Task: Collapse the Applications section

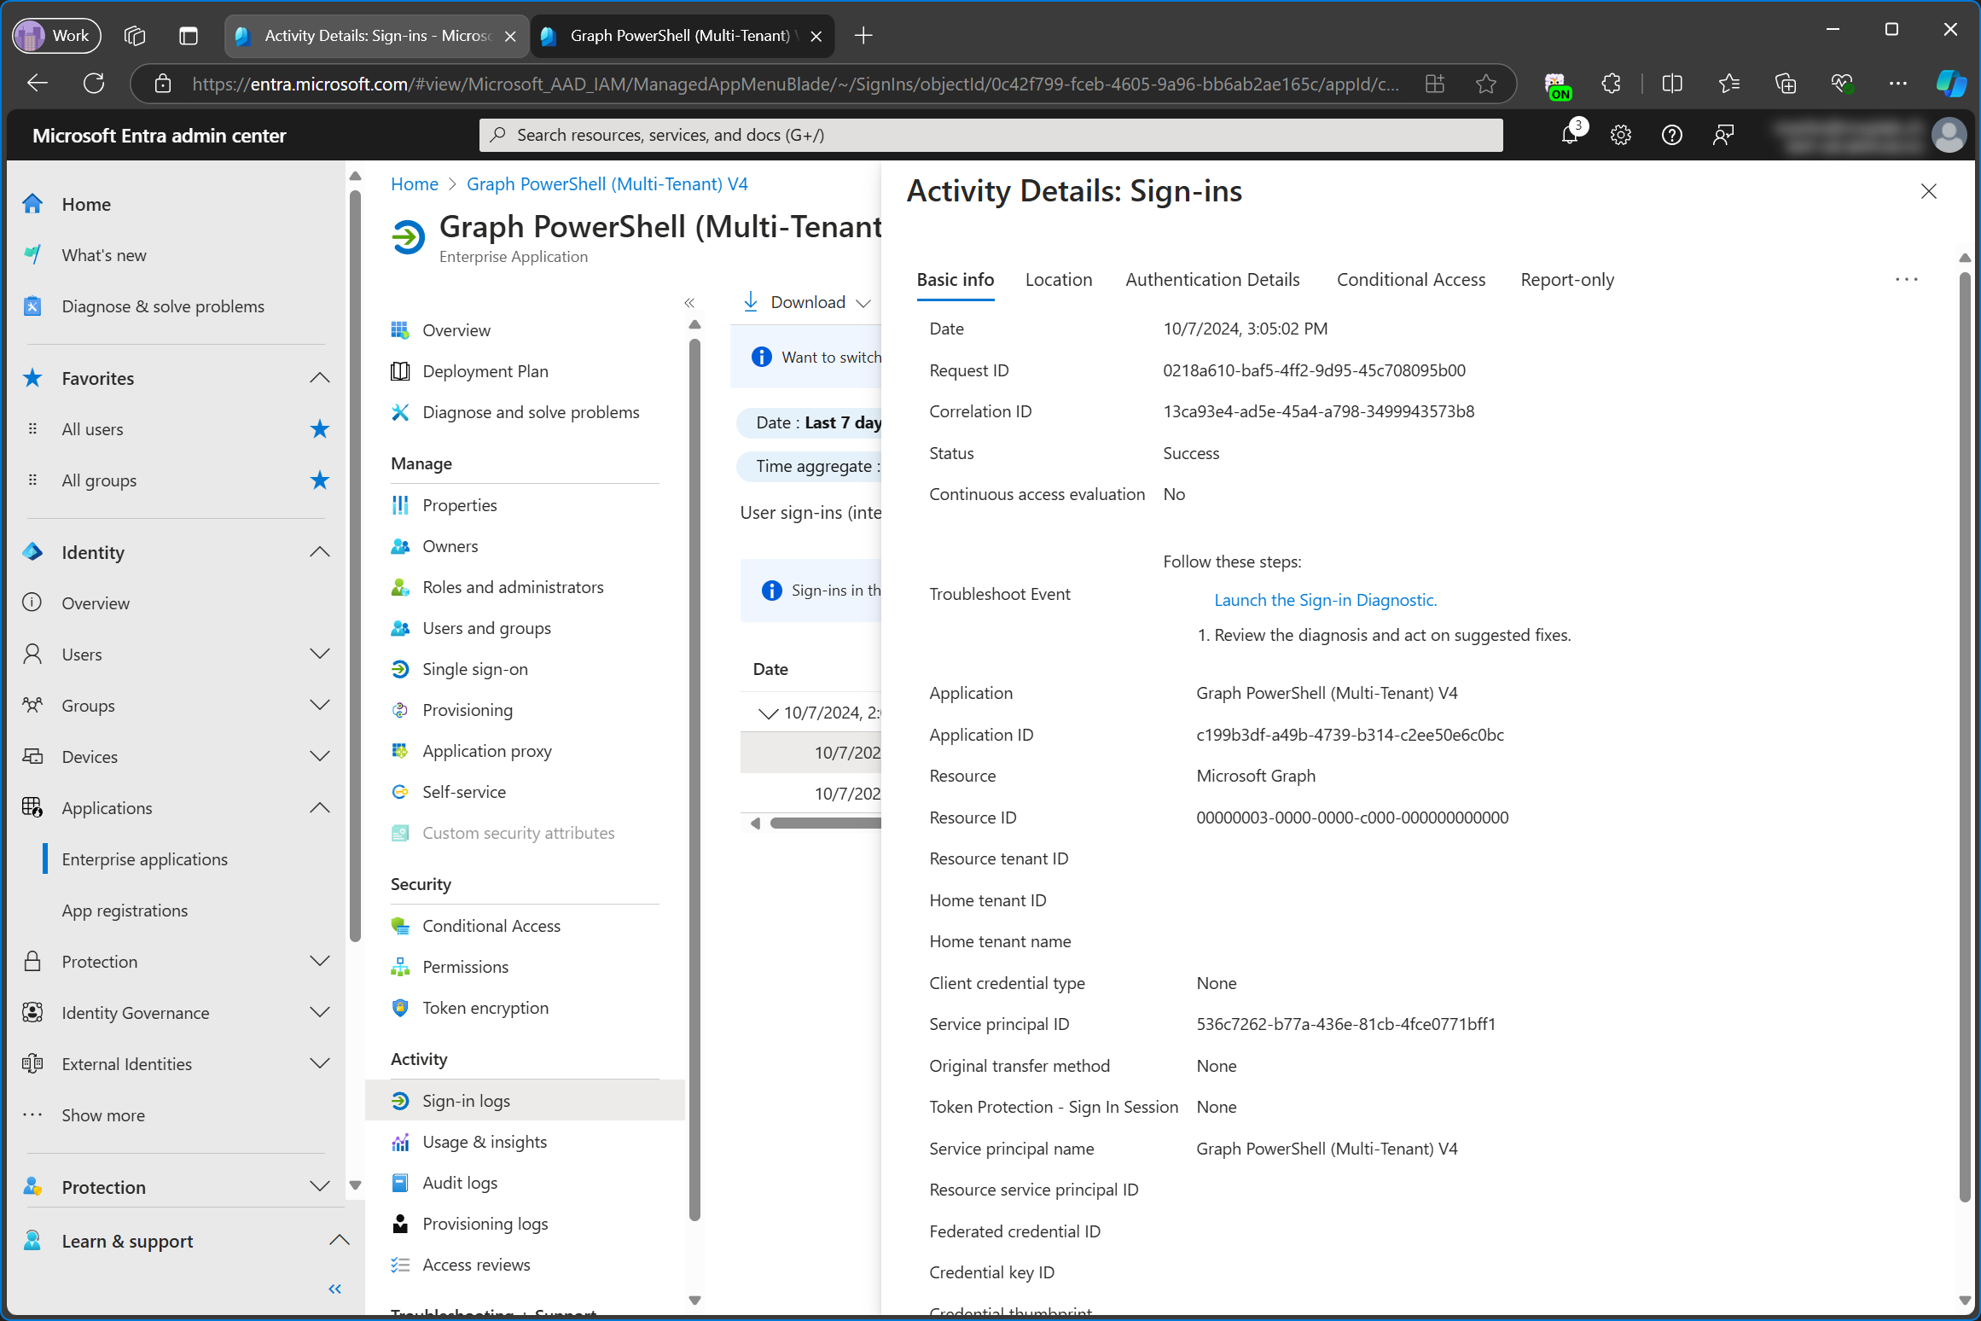Action: tap(320, 808)
